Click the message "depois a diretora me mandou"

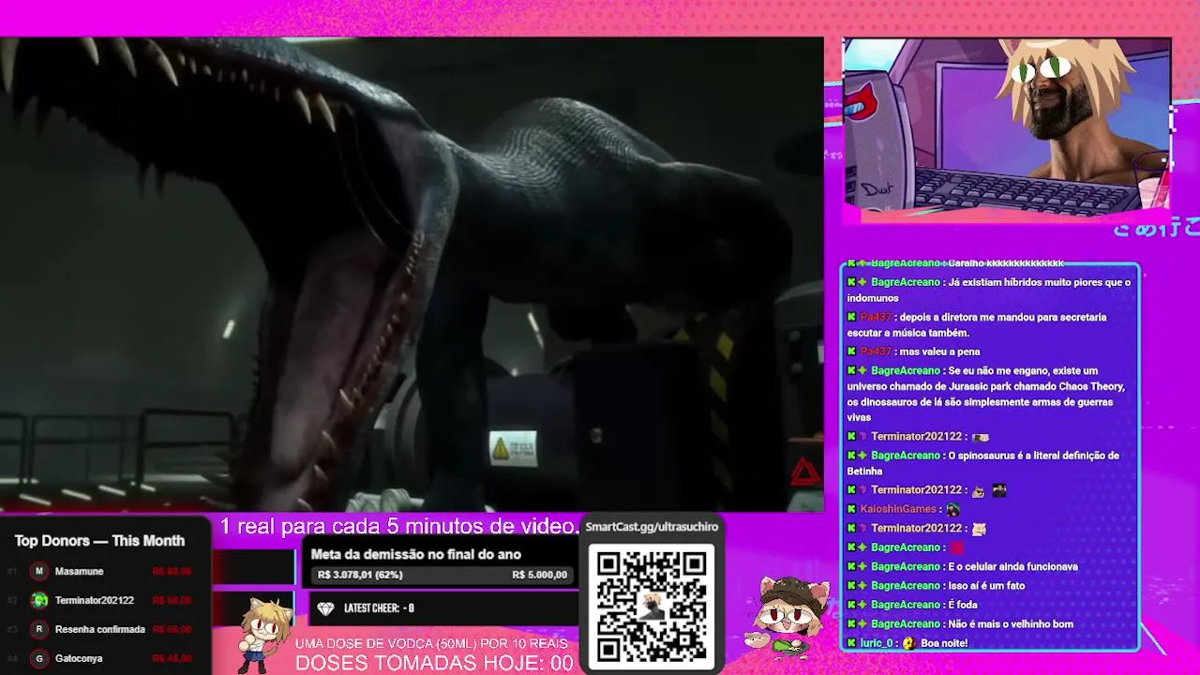(x=977, y=325)
